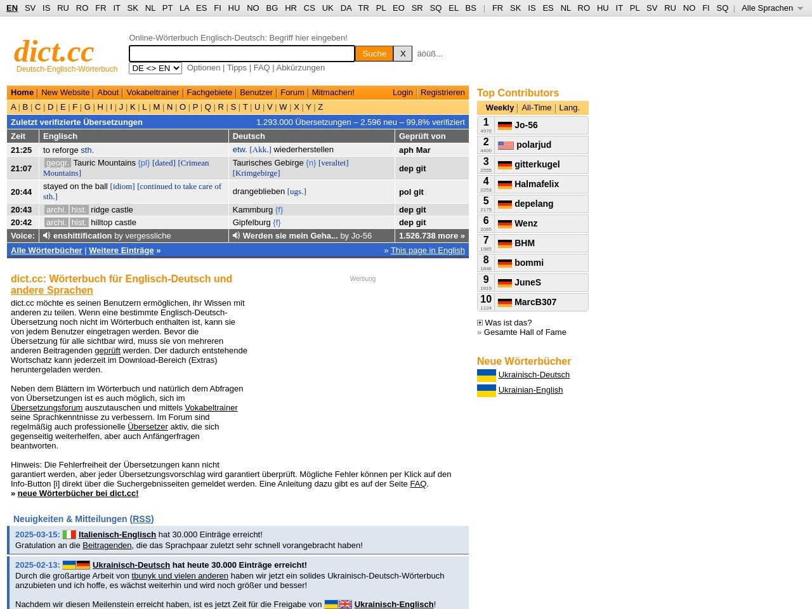The height and width of the screenshot is (609, 812).
Task: Open New Website menu item
Action: (x=65, y=93)
